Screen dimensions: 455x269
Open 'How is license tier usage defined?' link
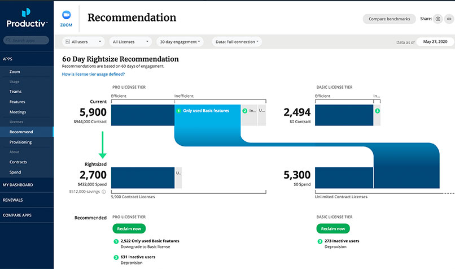[94, 75]
